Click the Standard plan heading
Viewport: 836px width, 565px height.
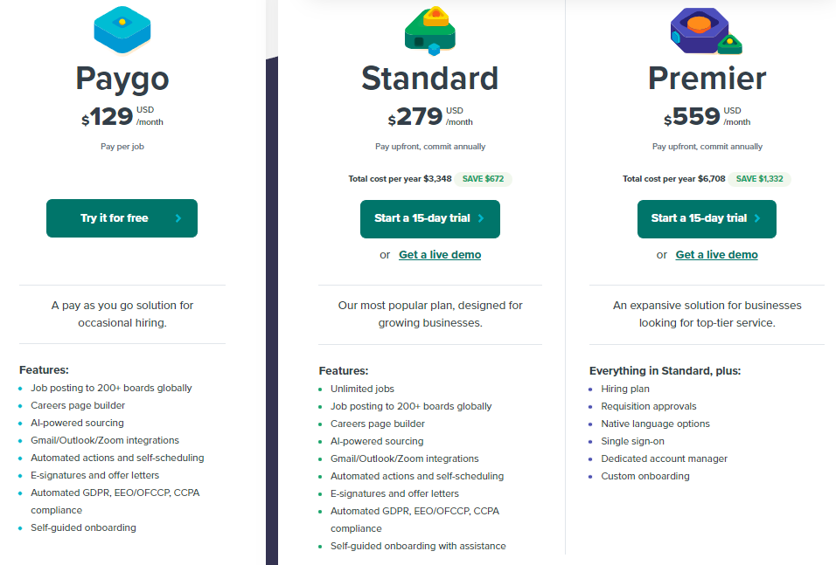[x=430, y=79]
